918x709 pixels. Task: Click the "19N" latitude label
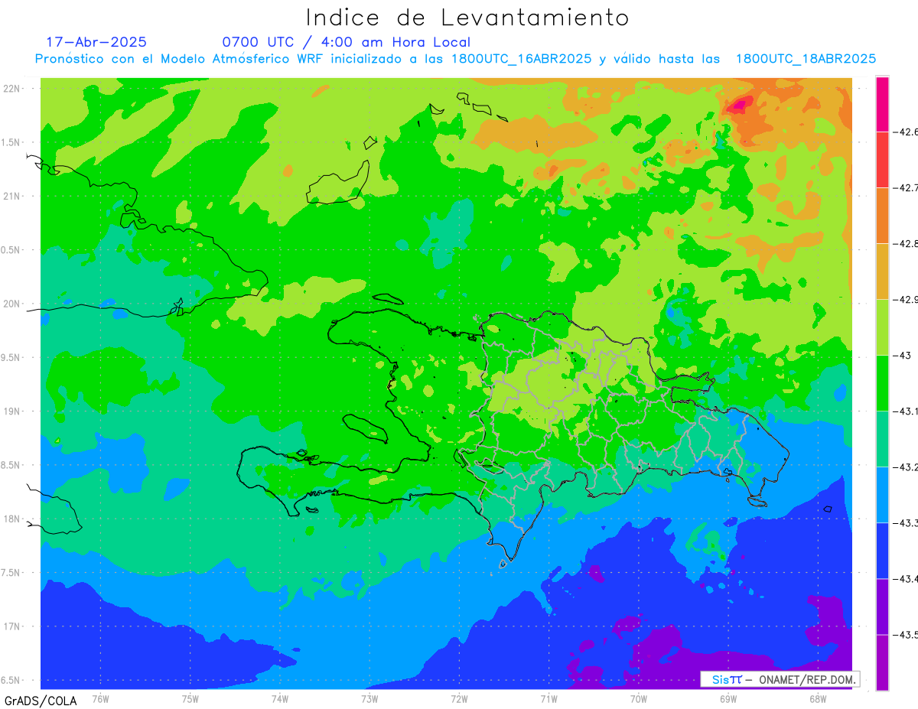(x=12, y=411)
